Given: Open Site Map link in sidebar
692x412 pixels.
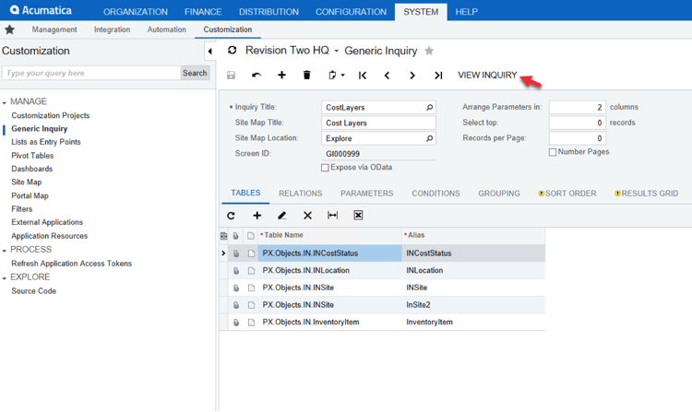Looking at the screenshot, I should [x=27, y=182].
